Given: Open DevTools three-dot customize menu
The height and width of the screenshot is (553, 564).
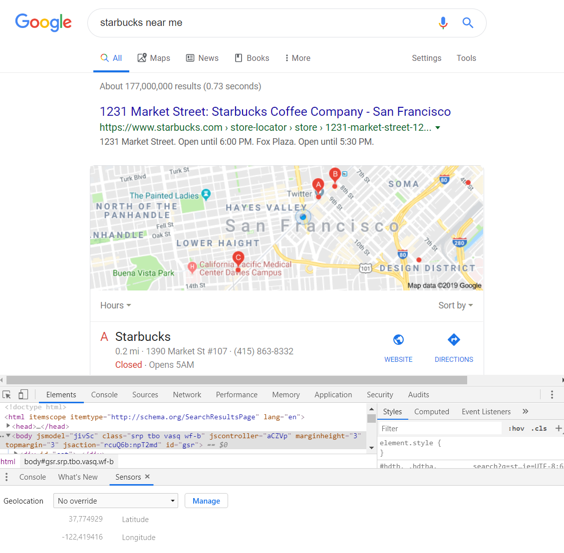Looking at the screenshot, I should (552, 395).
